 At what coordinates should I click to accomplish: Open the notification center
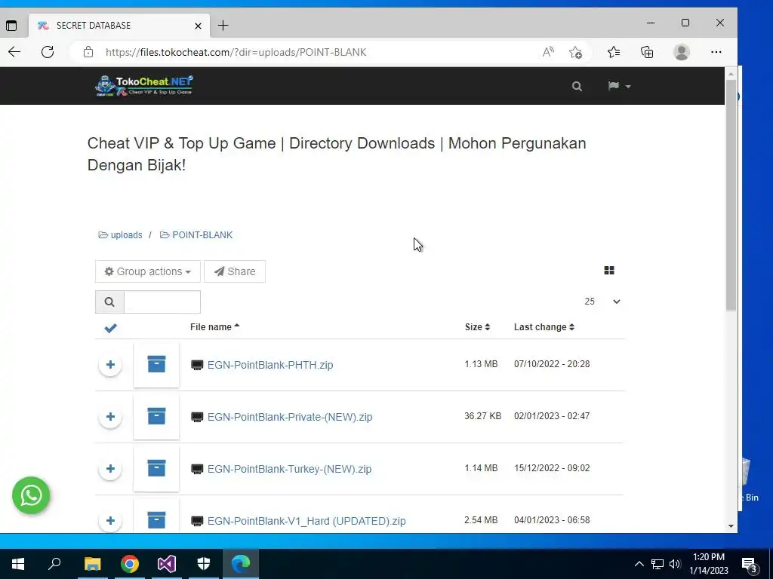click(x=750, y=564)
